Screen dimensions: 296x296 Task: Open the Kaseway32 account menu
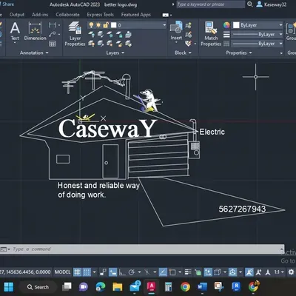pos(272,4)
